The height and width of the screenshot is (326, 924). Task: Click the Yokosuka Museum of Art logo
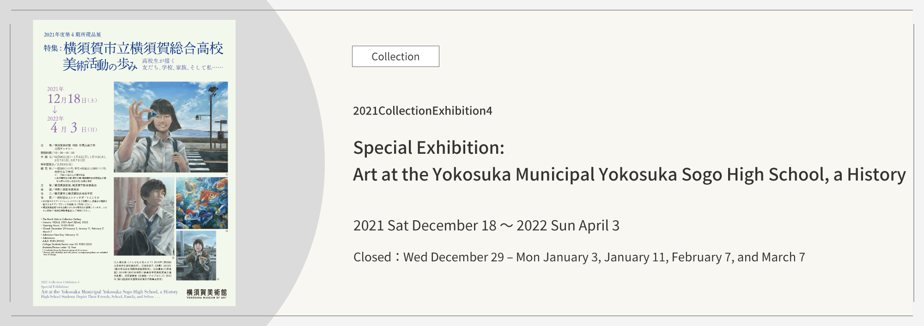tap(207, 294)
